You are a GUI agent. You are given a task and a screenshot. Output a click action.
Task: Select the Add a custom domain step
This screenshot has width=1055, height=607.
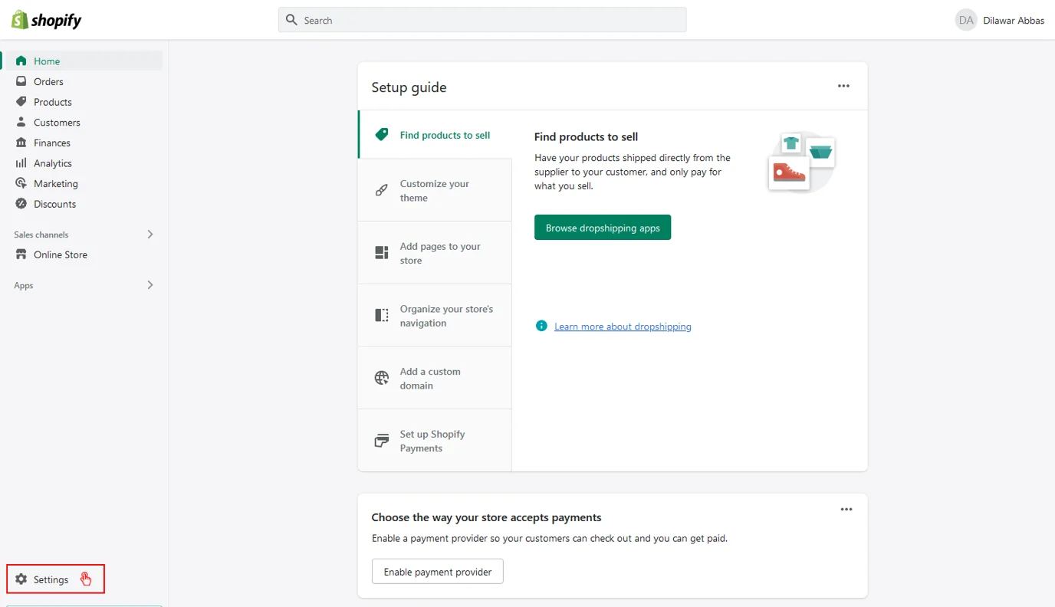434,379
